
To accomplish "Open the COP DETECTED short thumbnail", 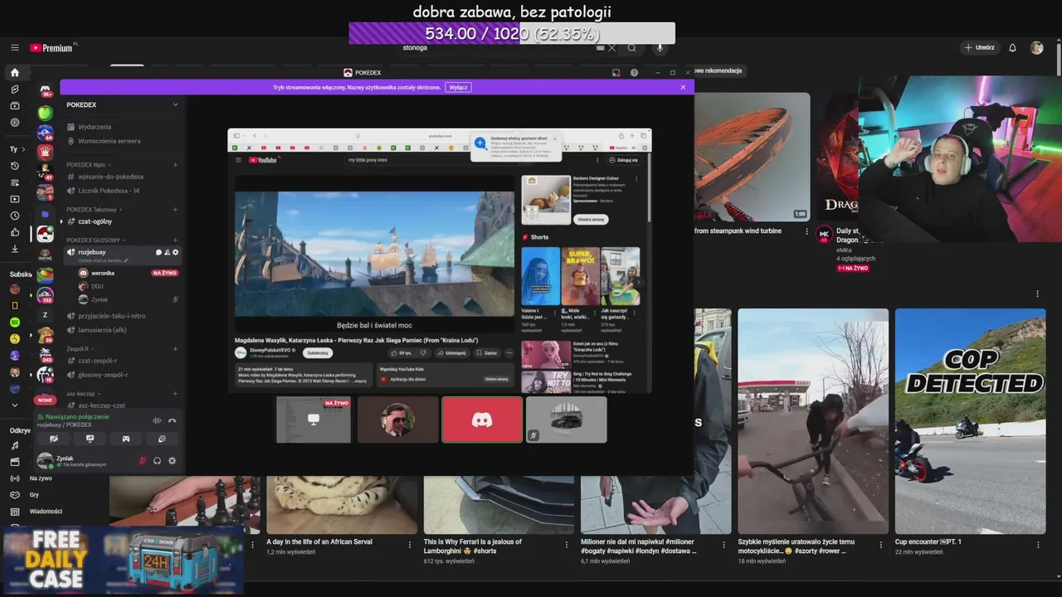I will click(970, 421).
